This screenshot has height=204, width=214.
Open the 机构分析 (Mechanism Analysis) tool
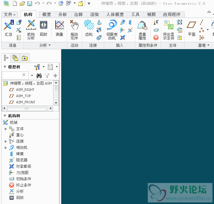(31, 30)
